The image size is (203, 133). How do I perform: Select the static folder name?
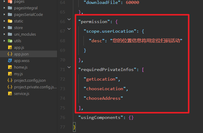point(19,21)
